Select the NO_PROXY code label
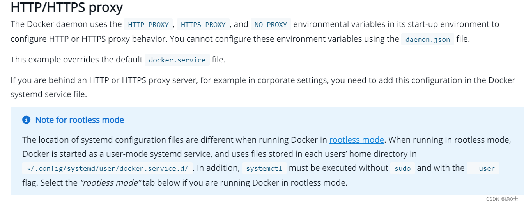The width and height of the screenshot is (524, 205). pos(271,25)
